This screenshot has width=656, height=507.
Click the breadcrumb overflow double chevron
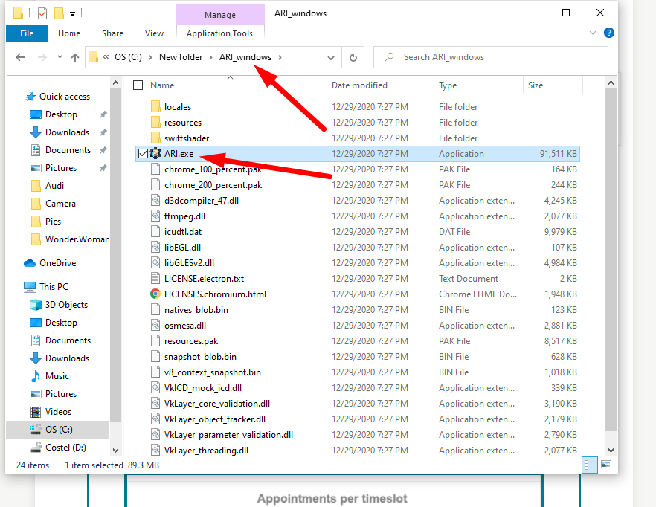point(106,57)
